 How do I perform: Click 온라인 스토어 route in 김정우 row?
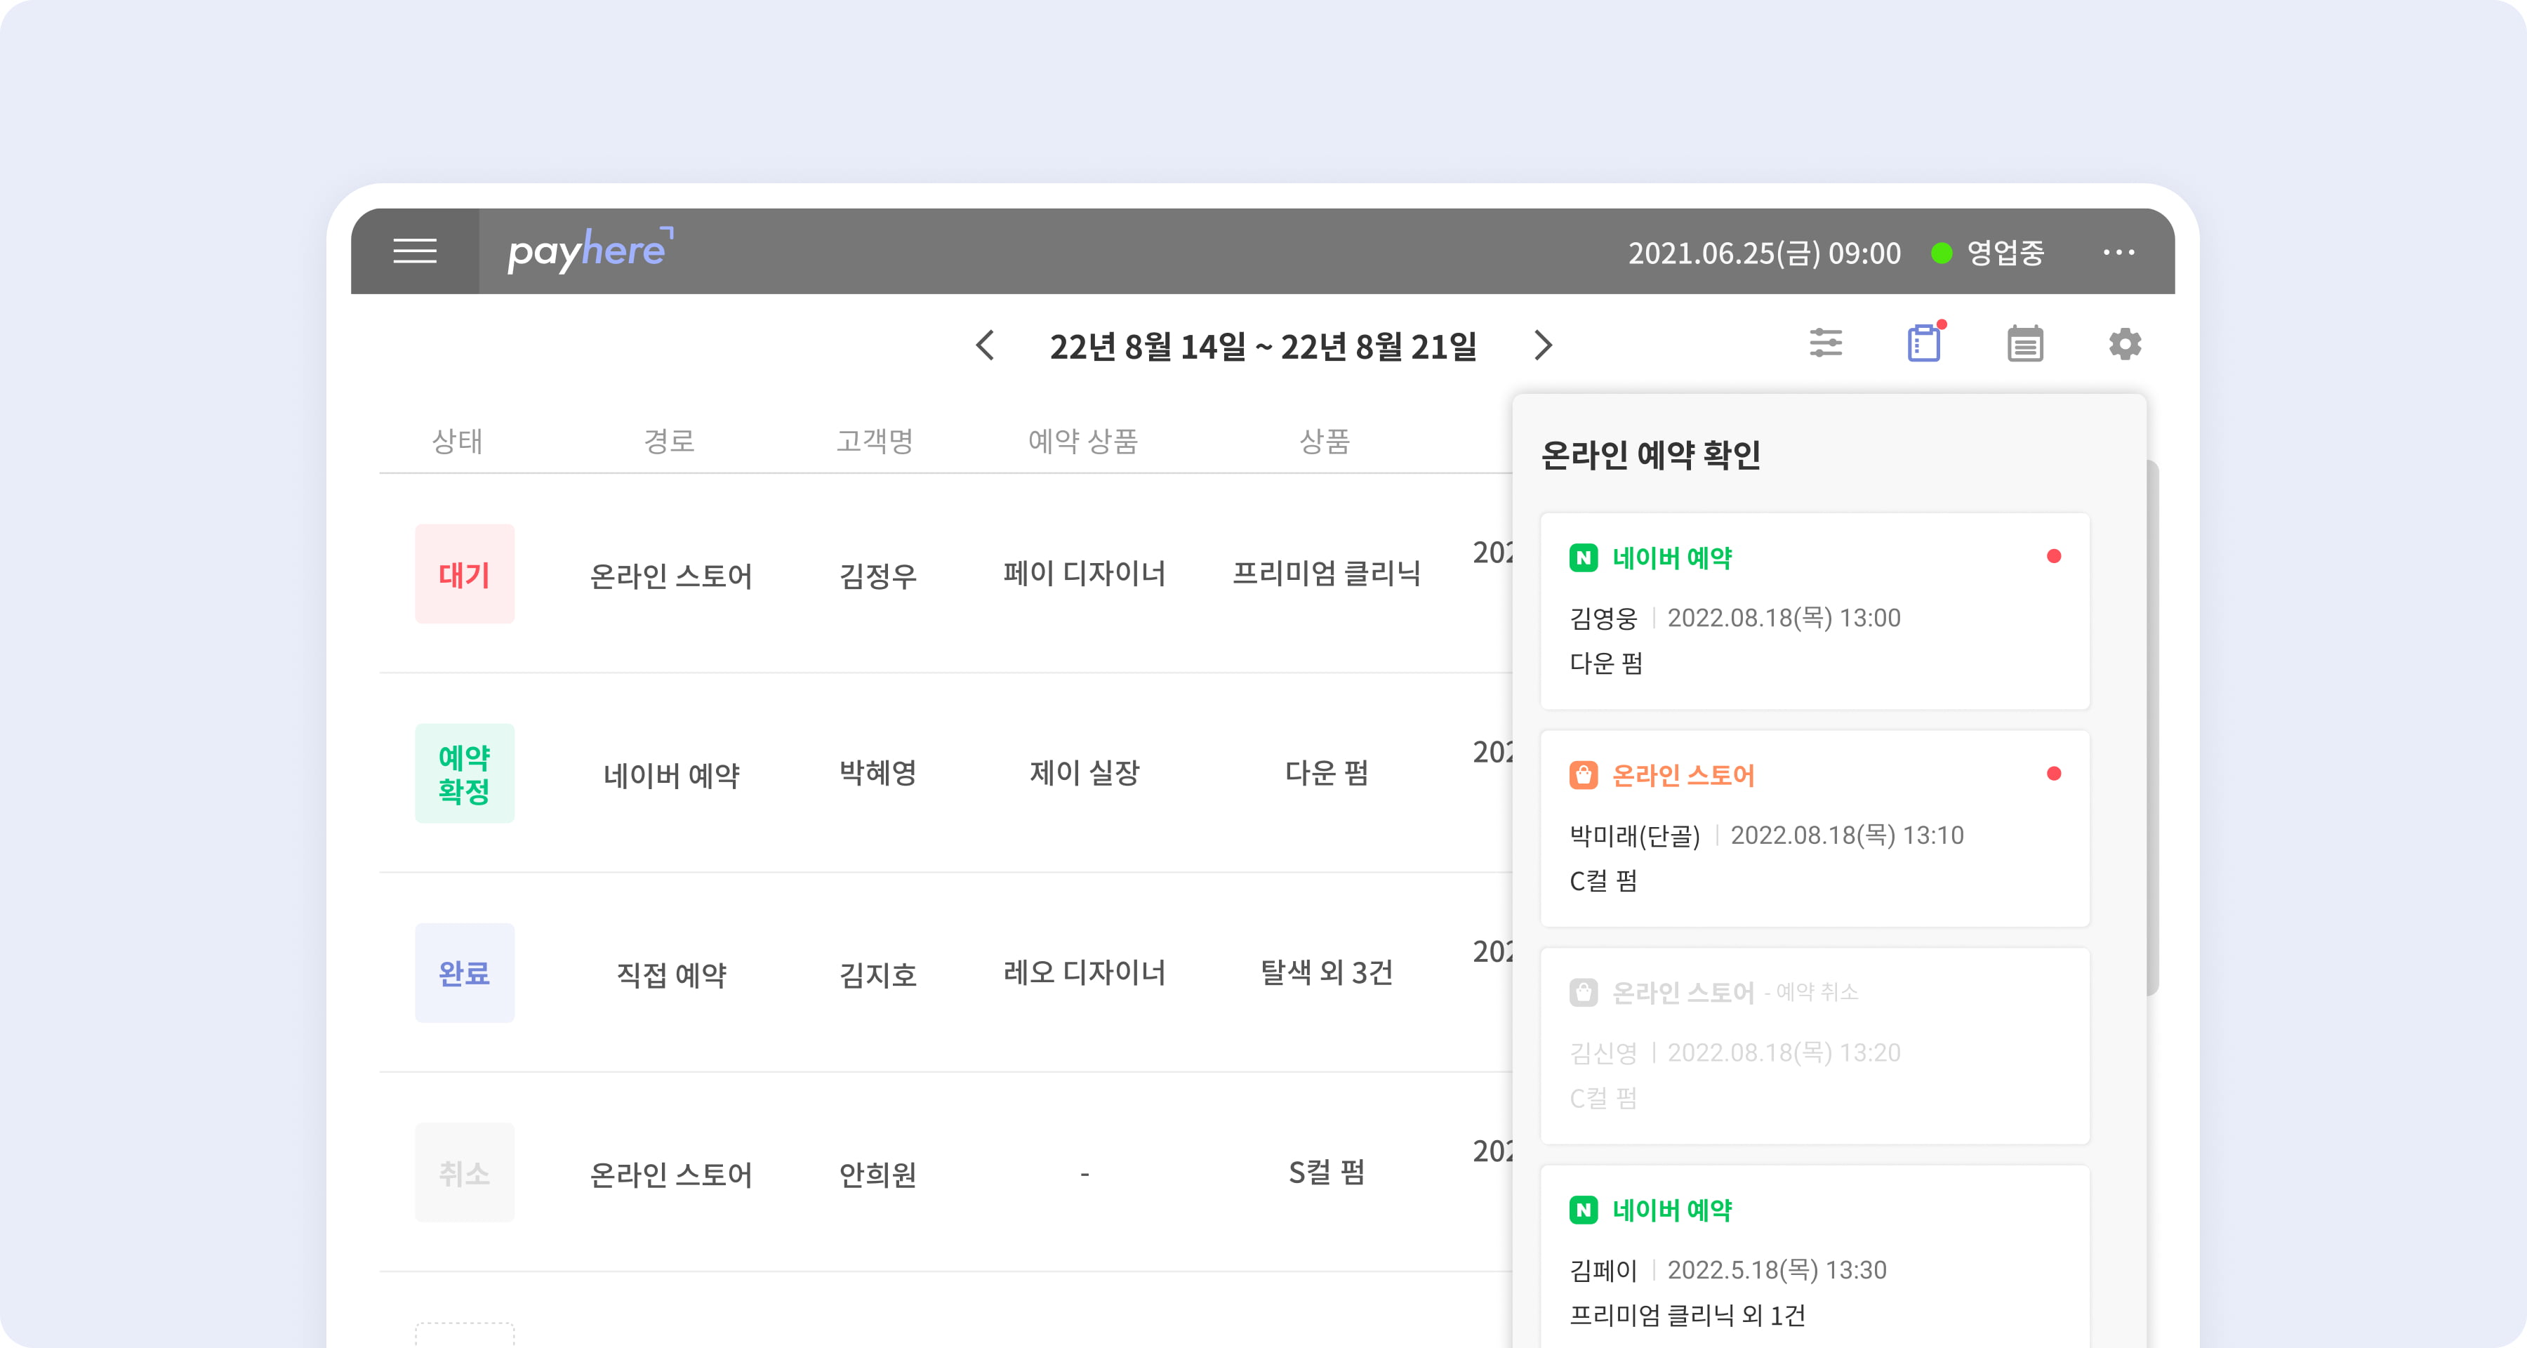tap(671, 575)
